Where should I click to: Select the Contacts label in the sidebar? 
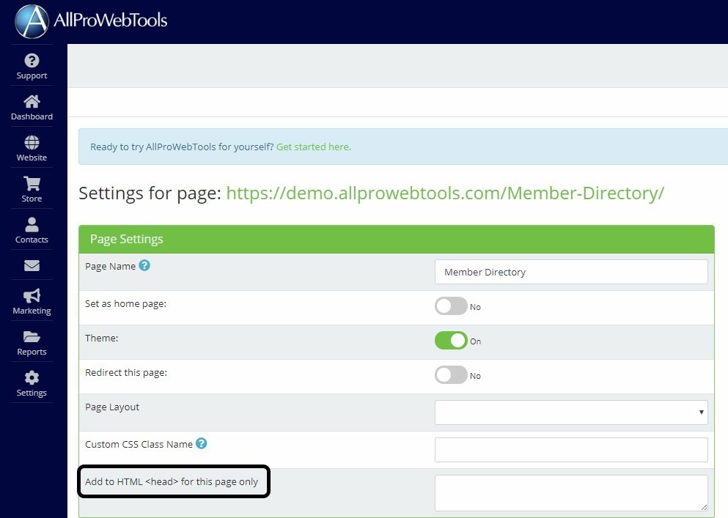(x=32, y=240)
